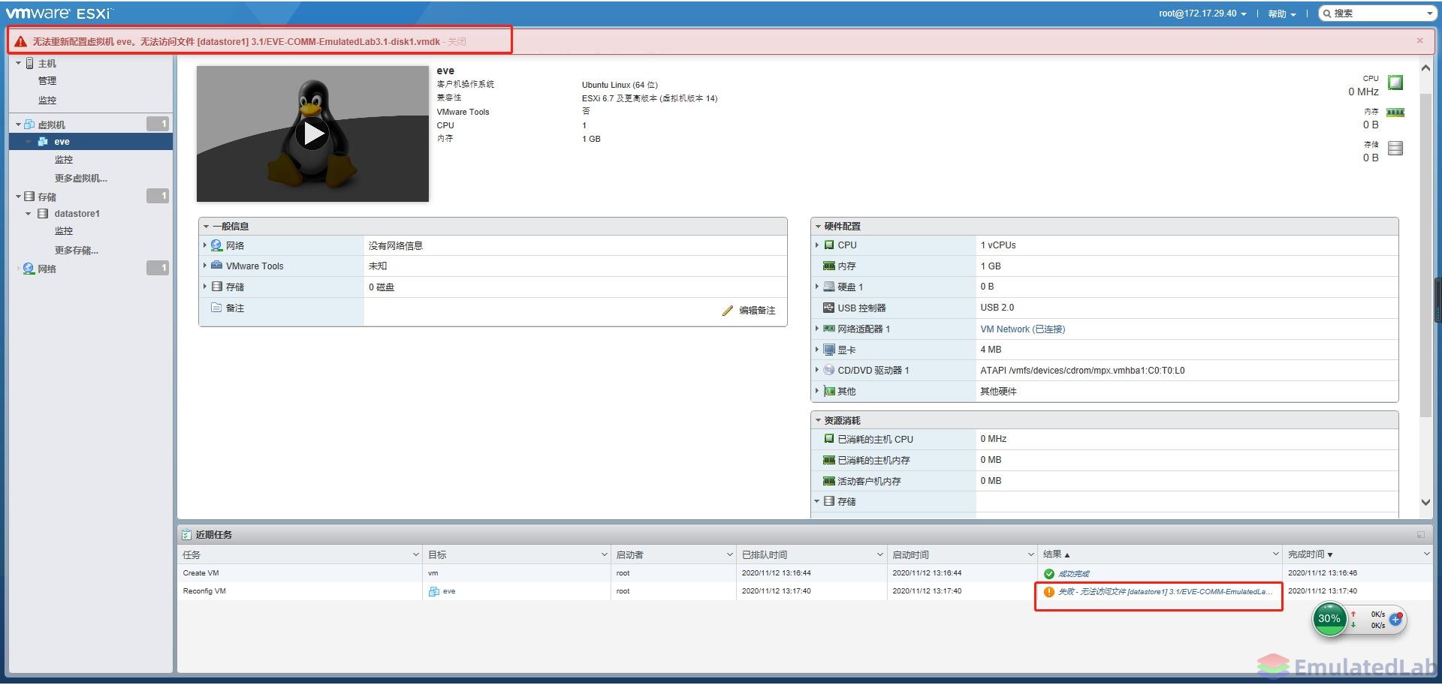Select 监控 under the eve VM
The width and height of the screenshot is (1442, 685).
tap(64, 160)
